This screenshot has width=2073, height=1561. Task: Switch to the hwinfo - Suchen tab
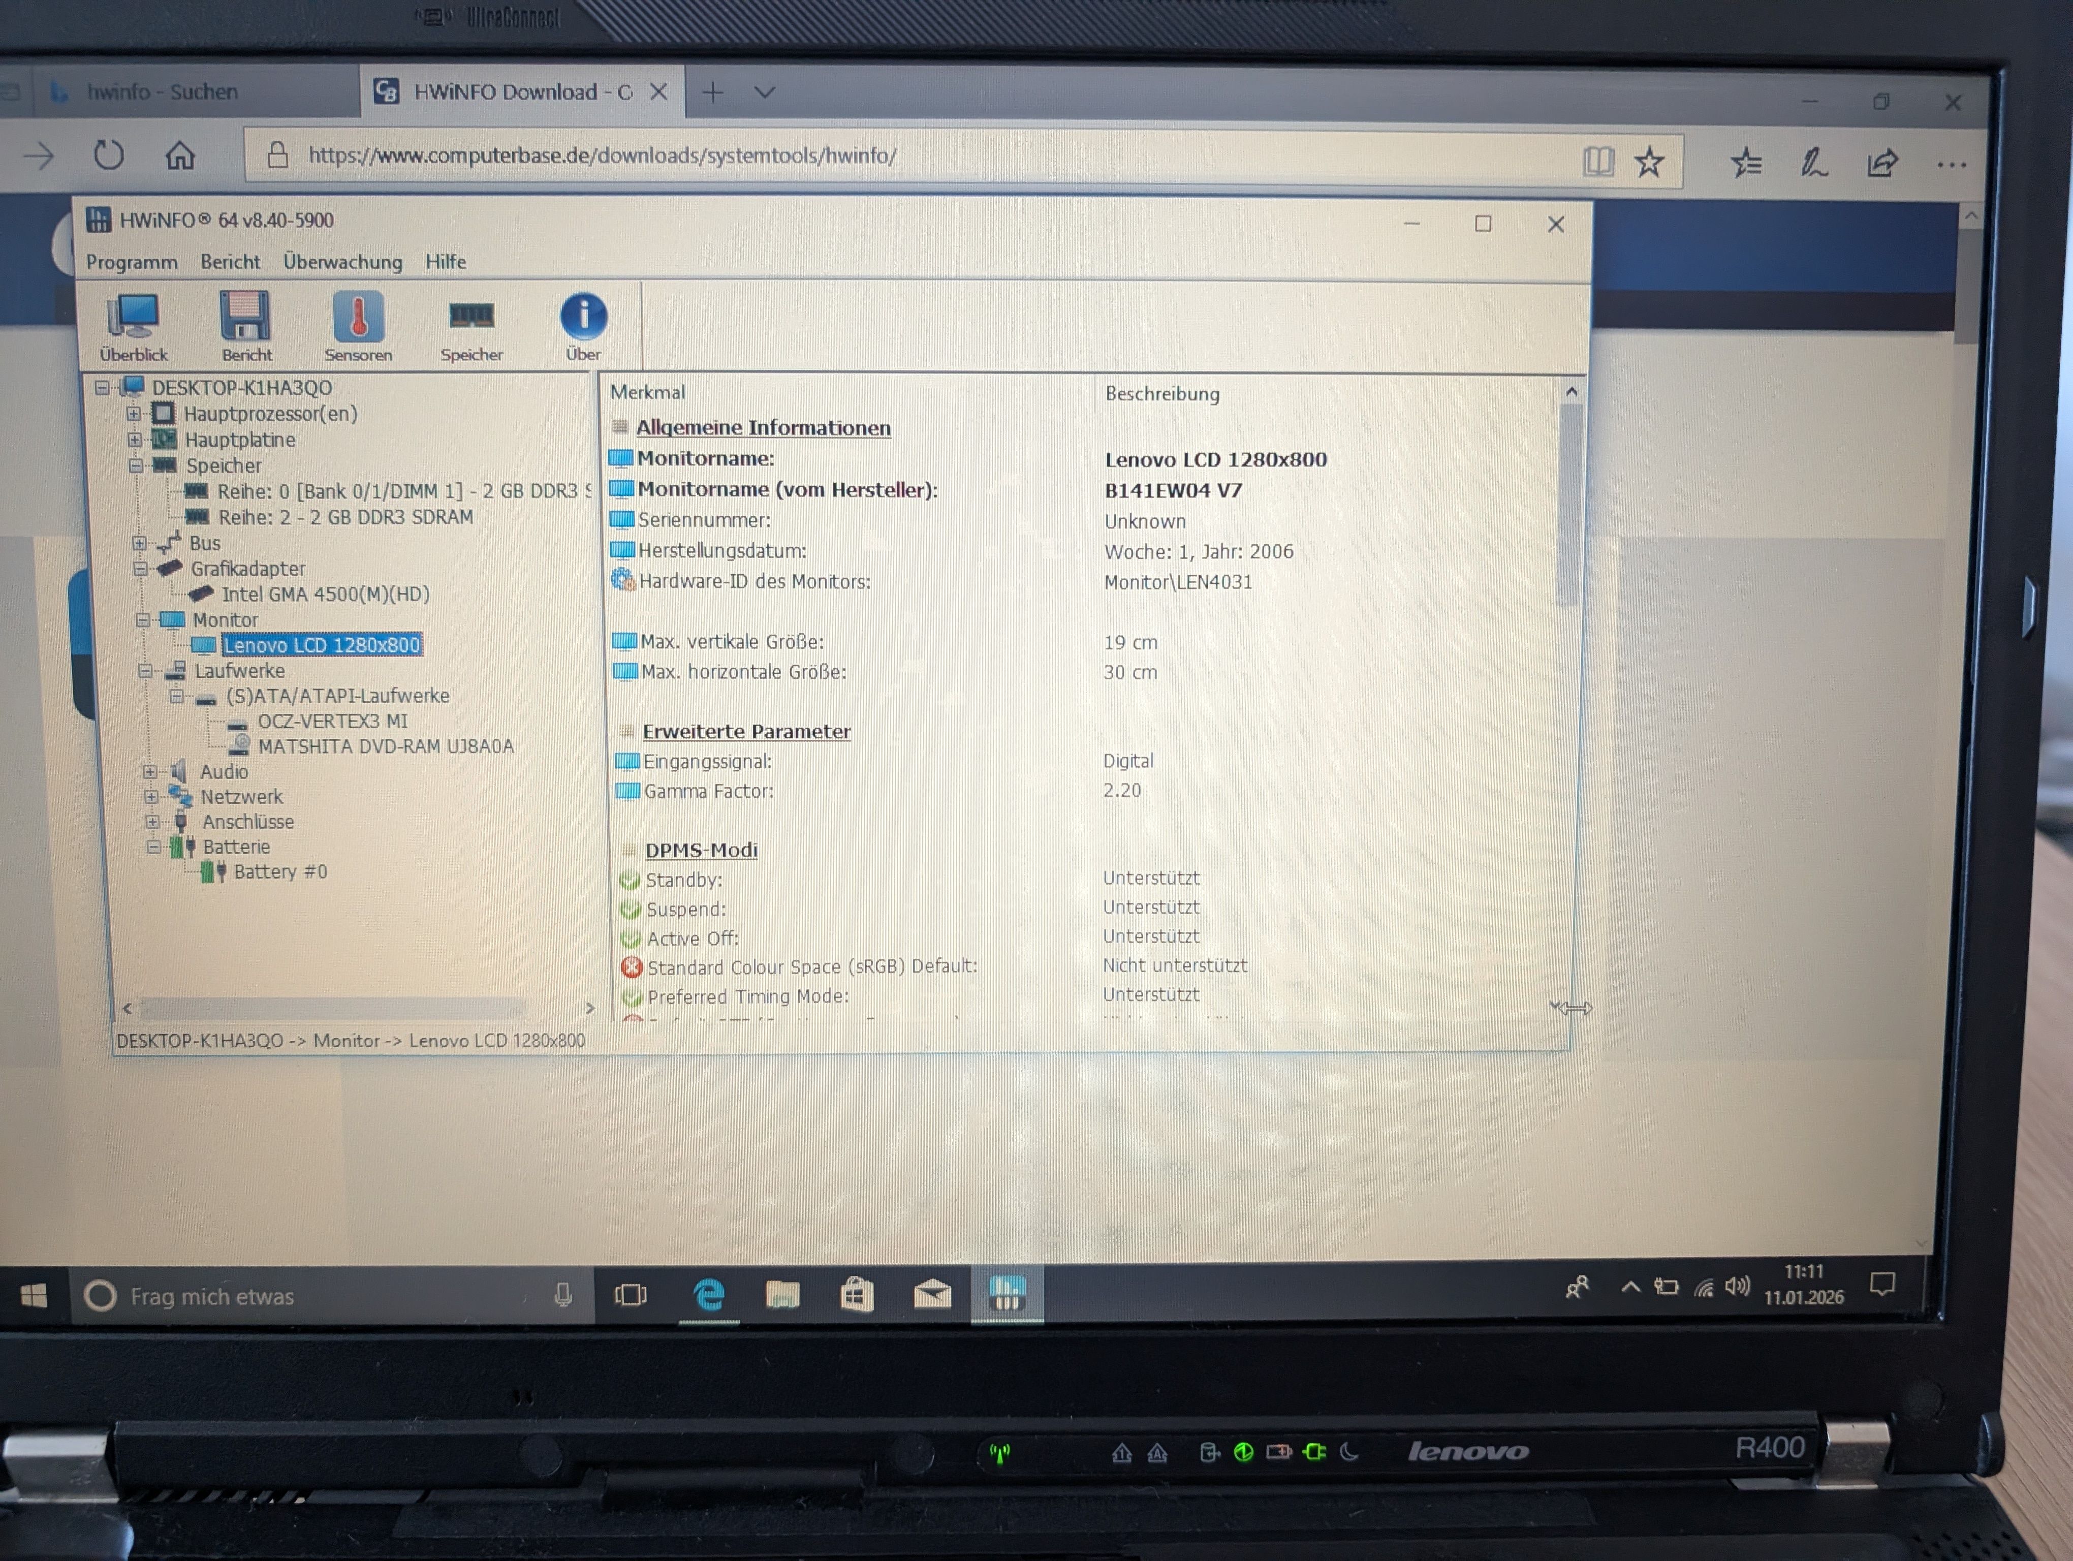point(162,92)
